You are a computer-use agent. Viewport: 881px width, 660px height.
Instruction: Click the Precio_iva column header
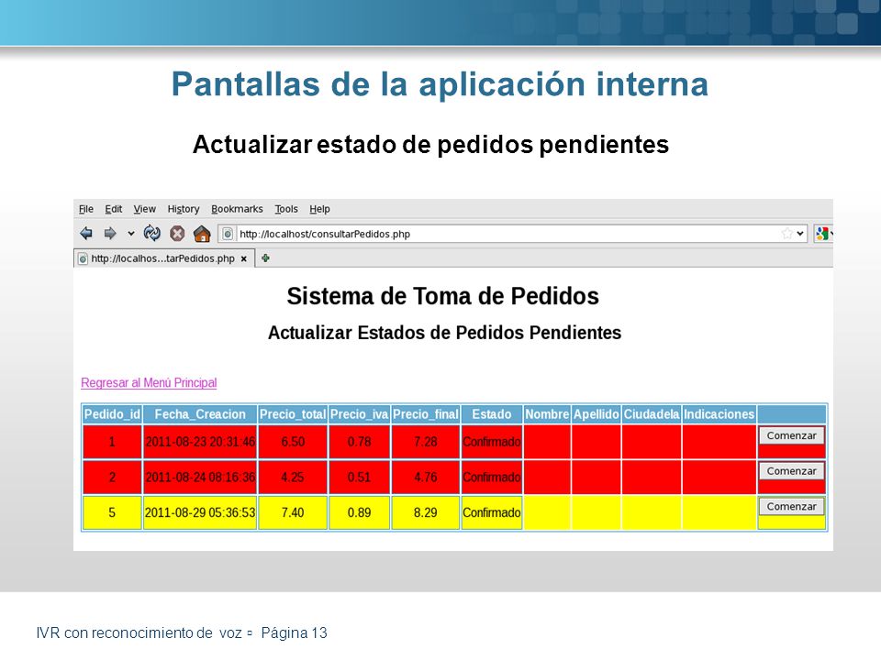coord(359,414)
